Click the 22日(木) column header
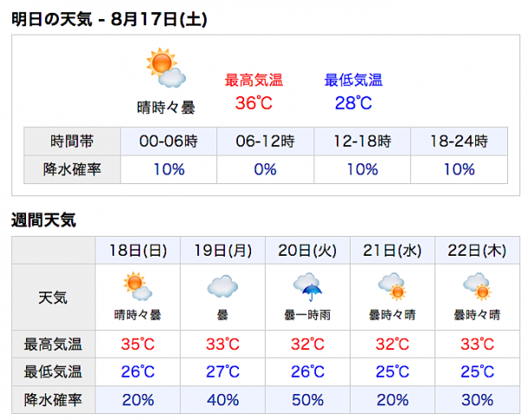 coord(477,251)
